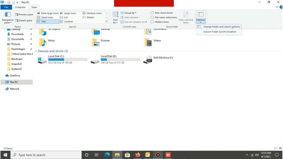Open Bandicam folder in sidebar

tap(17, 59)
